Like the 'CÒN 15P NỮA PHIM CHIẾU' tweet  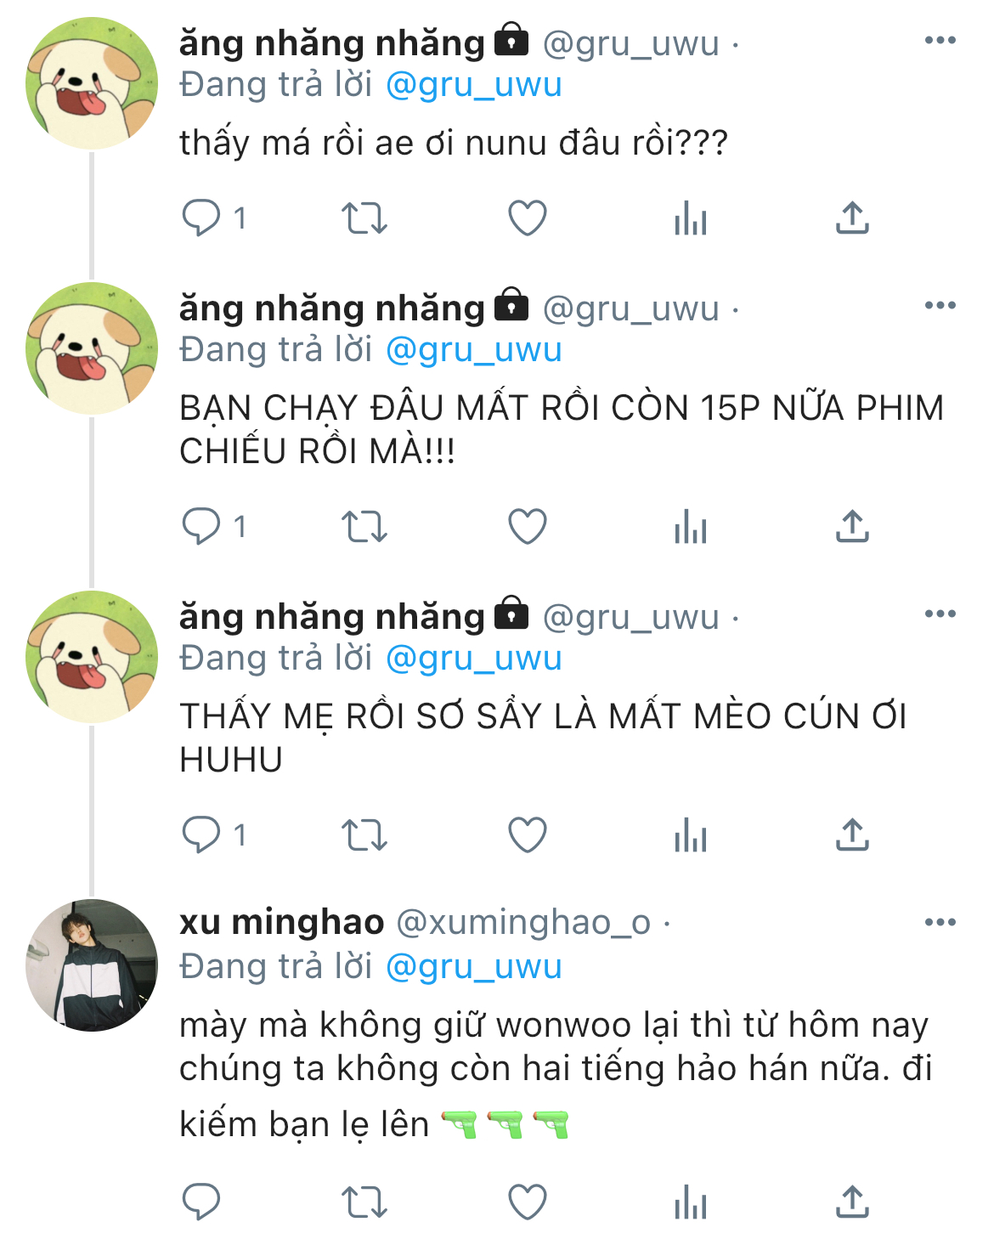click(527, 527)
